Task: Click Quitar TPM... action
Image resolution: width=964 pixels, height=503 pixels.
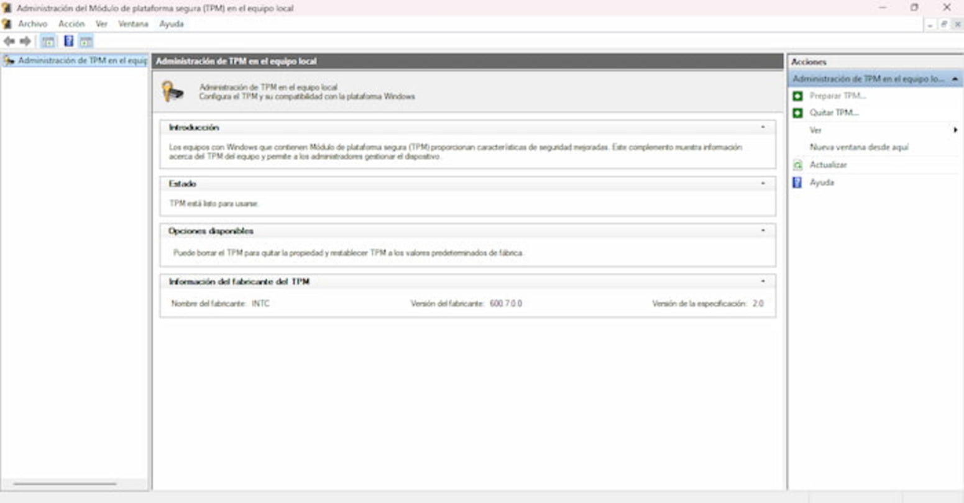Action: point(833,113)
